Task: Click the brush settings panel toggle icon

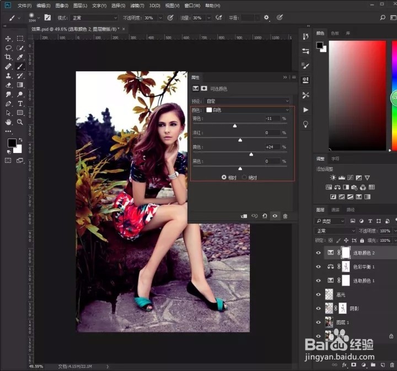Action: (x=47, y=18)
